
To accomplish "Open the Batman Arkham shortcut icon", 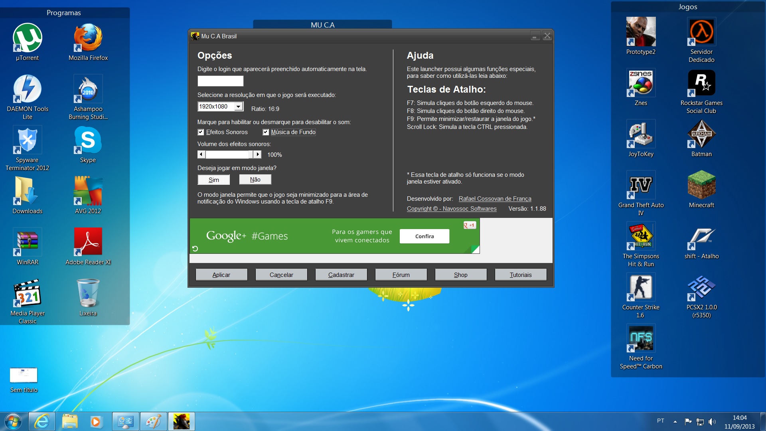I will 701,134.
